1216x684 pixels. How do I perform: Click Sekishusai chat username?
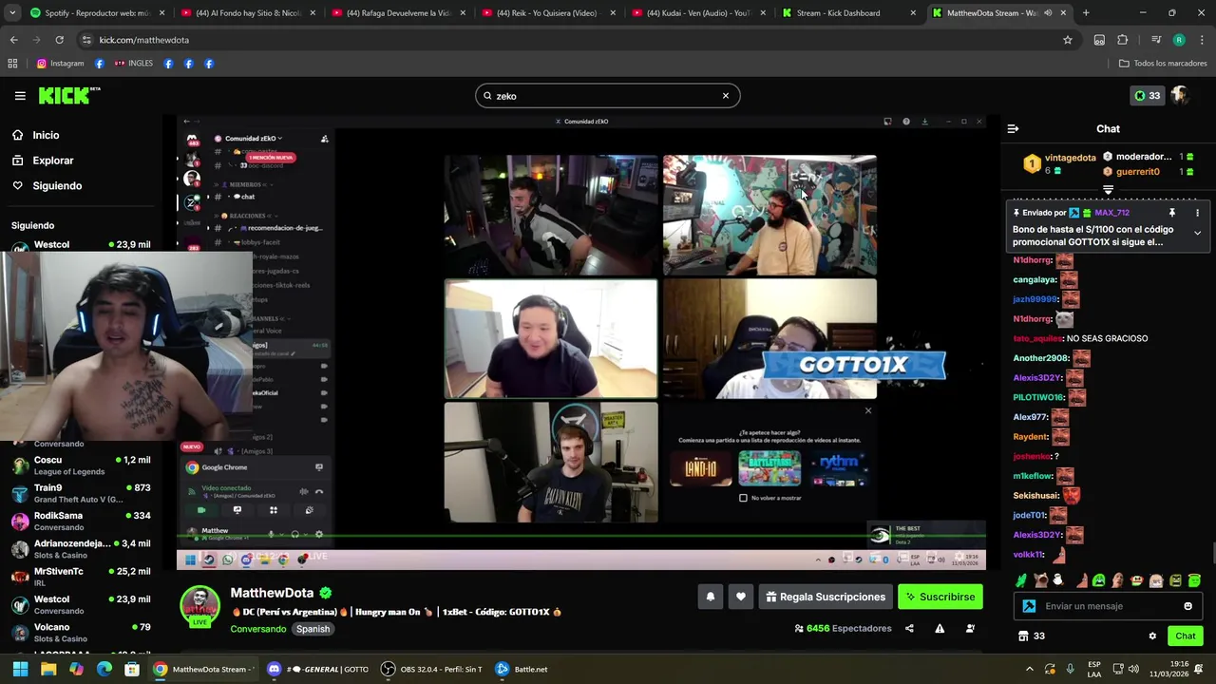coord(1035,496)
